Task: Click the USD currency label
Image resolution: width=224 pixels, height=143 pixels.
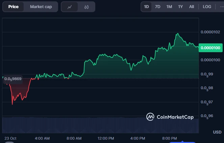Action: pos(217,132)
